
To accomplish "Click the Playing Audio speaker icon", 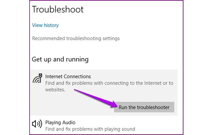I will (x=37, y=124).
